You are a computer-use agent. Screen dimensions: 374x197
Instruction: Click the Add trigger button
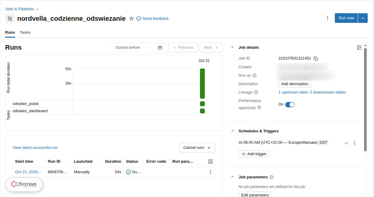coord(254,154)
